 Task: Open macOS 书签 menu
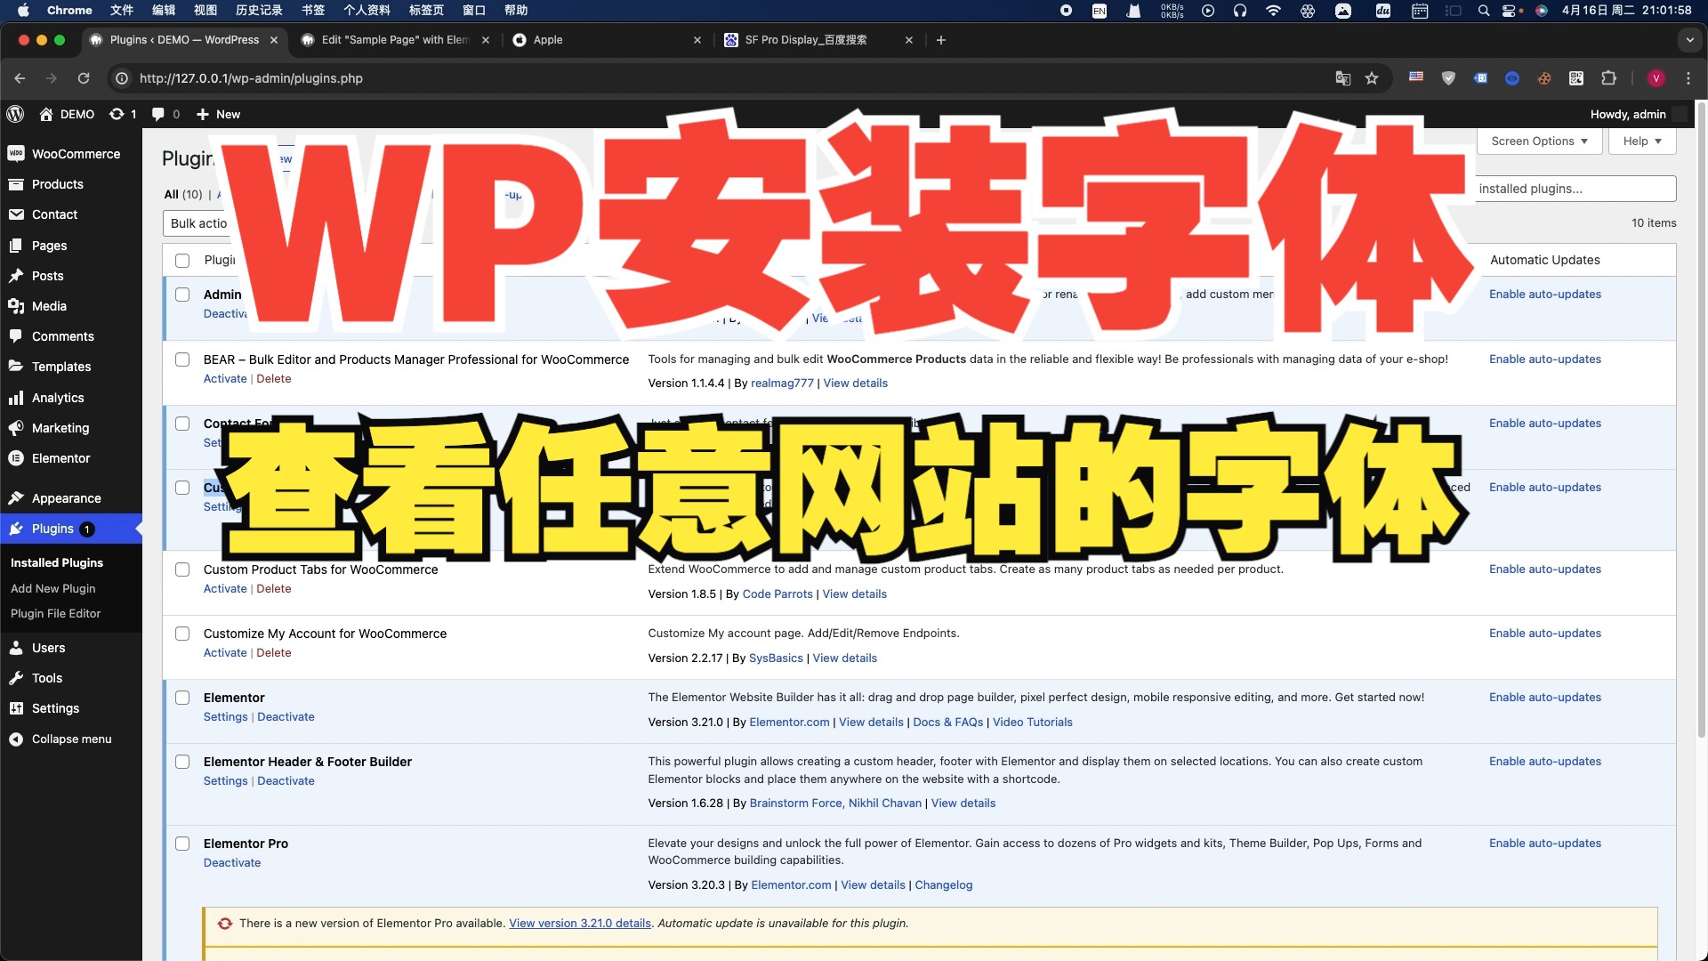(x=313, y=11)
